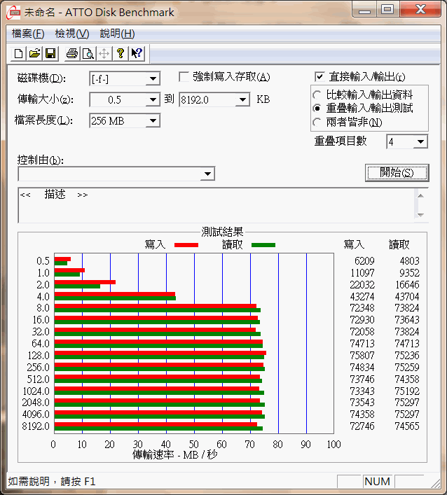Maximize the ATTO Disk Benchmark window
447x495 pixels.
pyautogui.click(x=387, y=10)
